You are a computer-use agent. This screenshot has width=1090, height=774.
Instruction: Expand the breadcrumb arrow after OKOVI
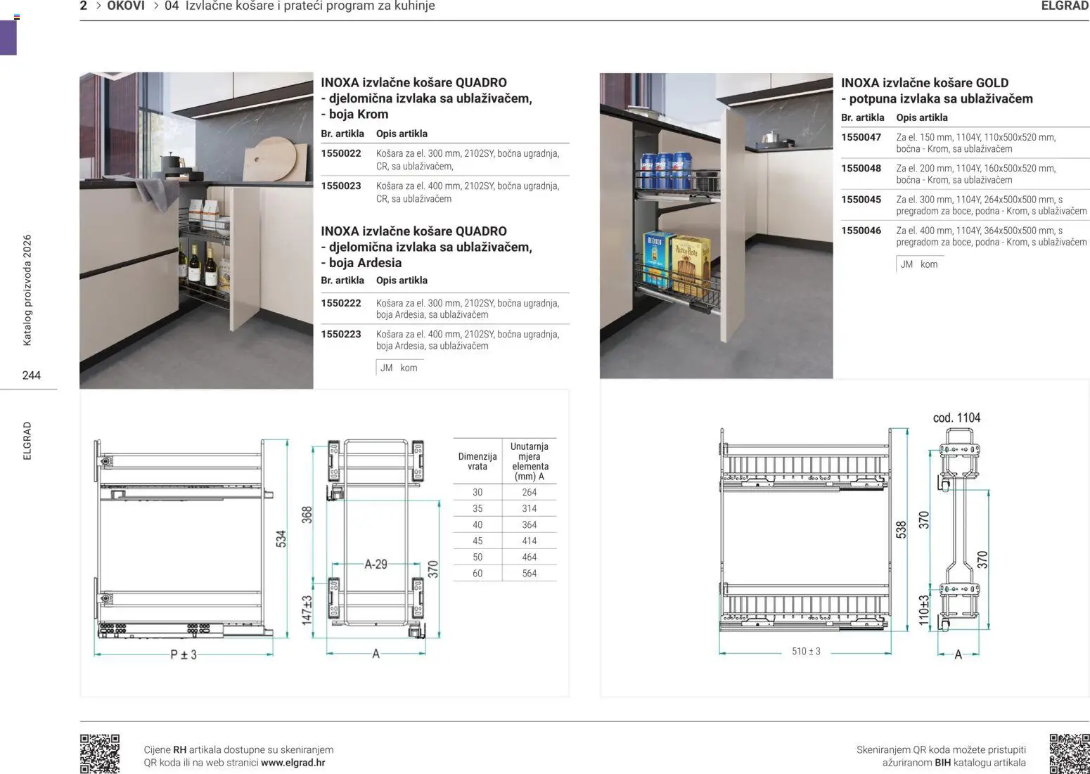pos(155,6)
